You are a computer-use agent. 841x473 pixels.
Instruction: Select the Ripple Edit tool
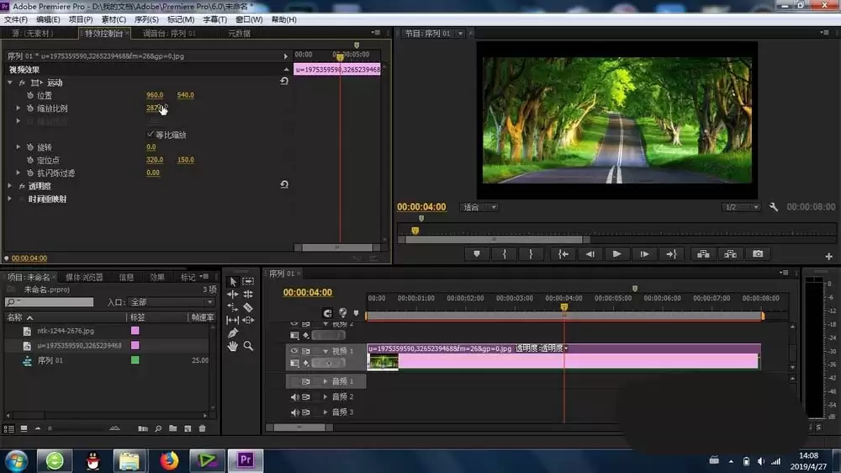click(233, 295)
